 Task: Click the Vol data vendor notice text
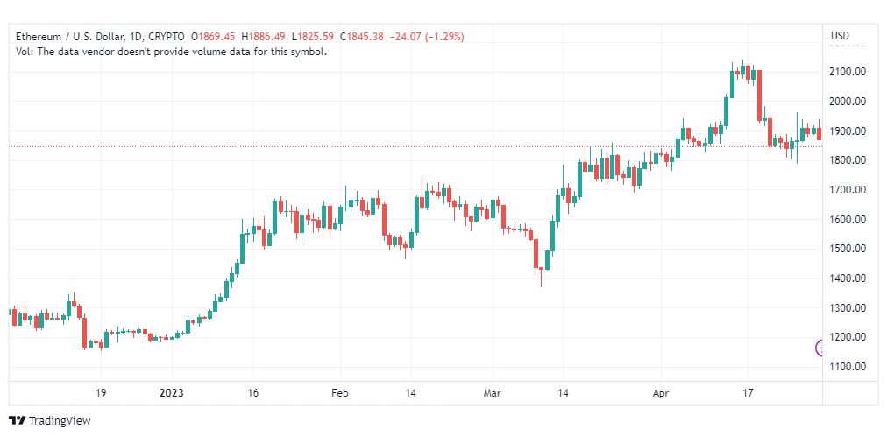pyautogui.click(x=172, y=52)
